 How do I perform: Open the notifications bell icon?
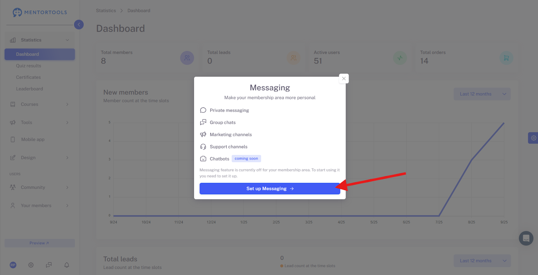67,265
